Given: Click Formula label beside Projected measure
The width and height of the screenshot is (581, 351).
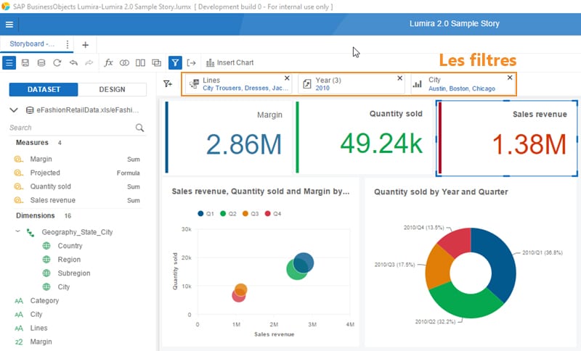Looking at the screenshot, I should [x=129, y=173].
